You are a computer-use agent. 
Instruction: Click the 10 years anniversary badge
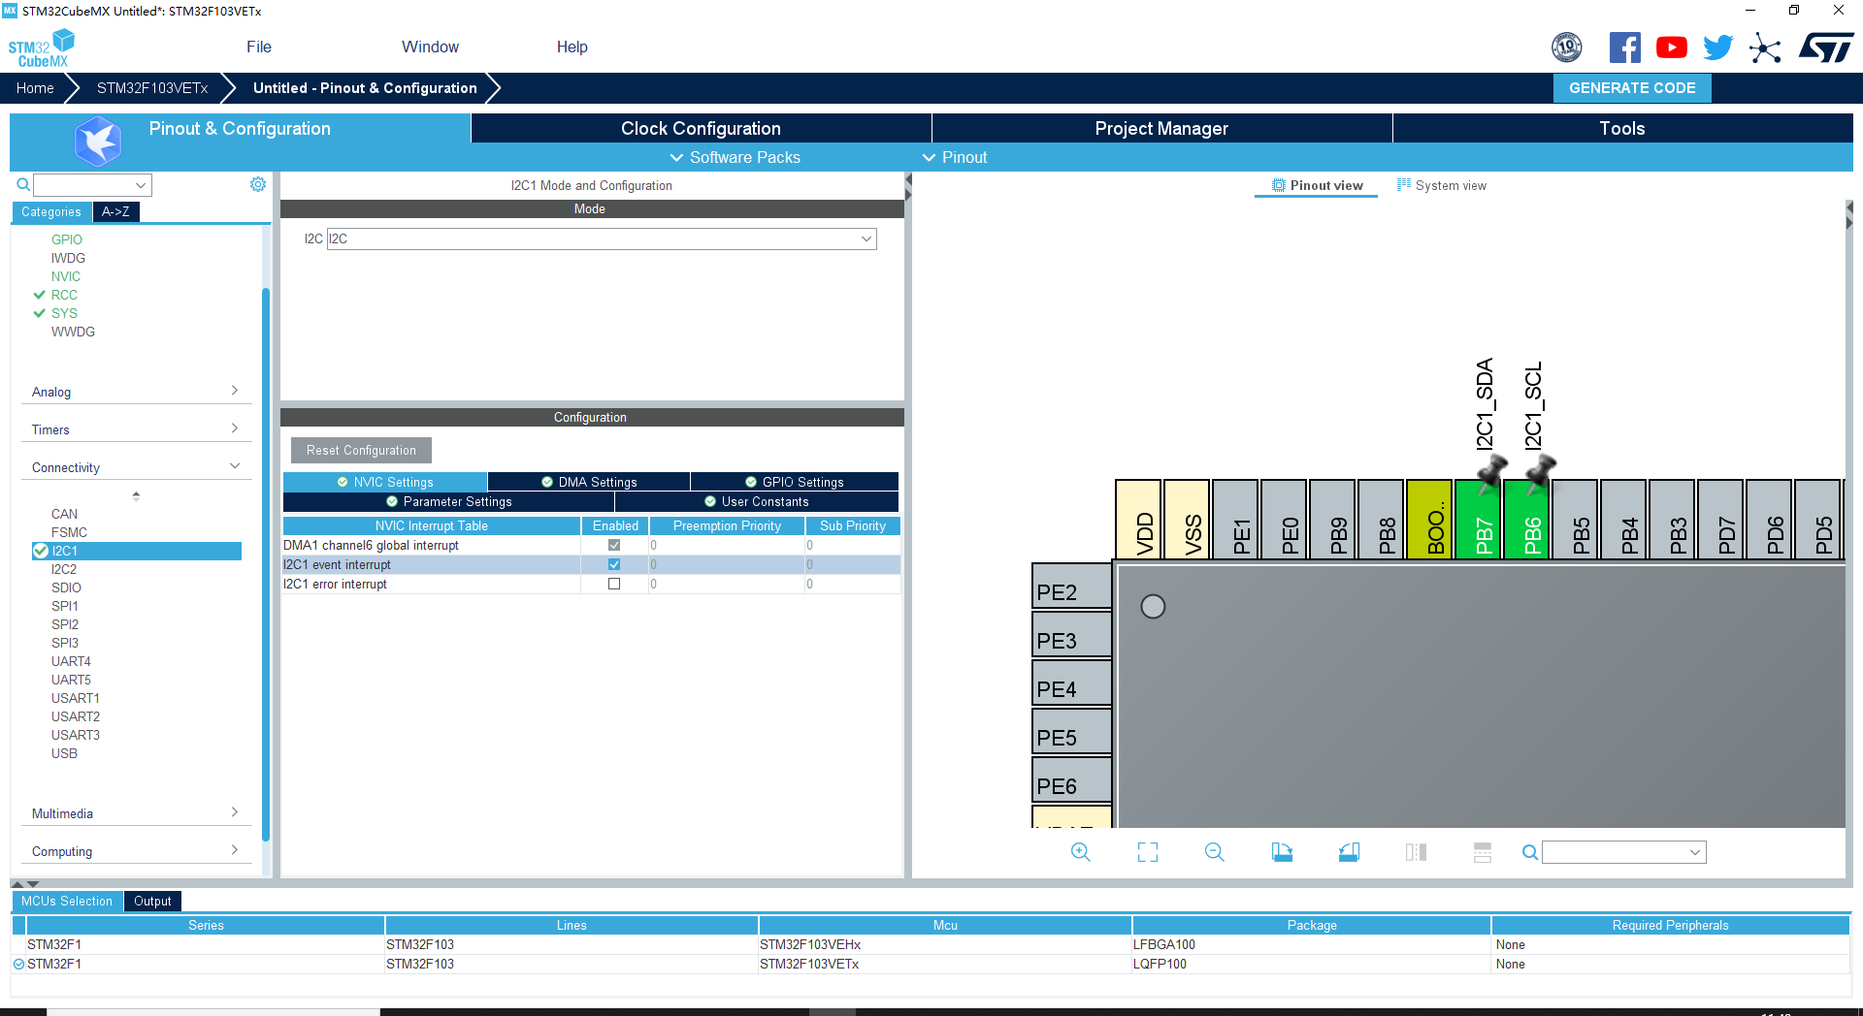coord(1567,48)
